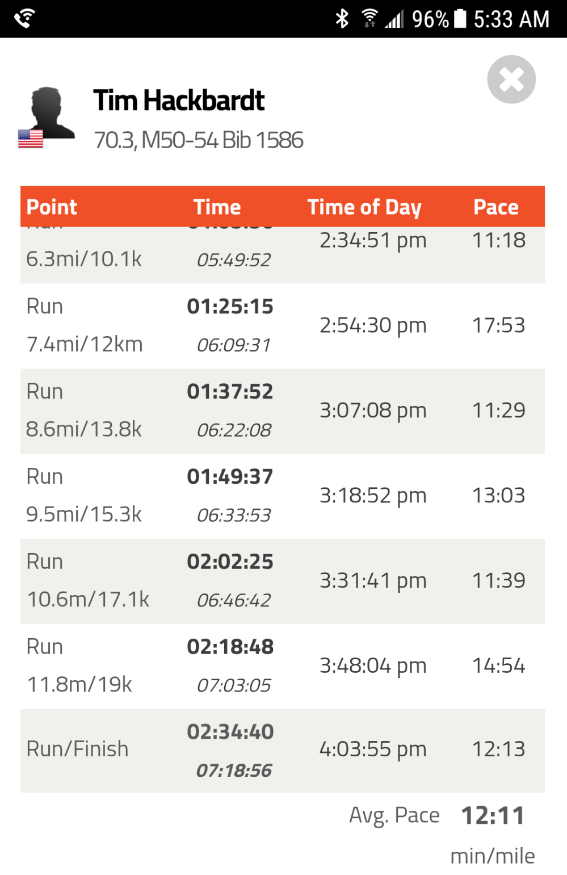
Task: Tap the cellular signal strength icon
Action: (394, 20)
